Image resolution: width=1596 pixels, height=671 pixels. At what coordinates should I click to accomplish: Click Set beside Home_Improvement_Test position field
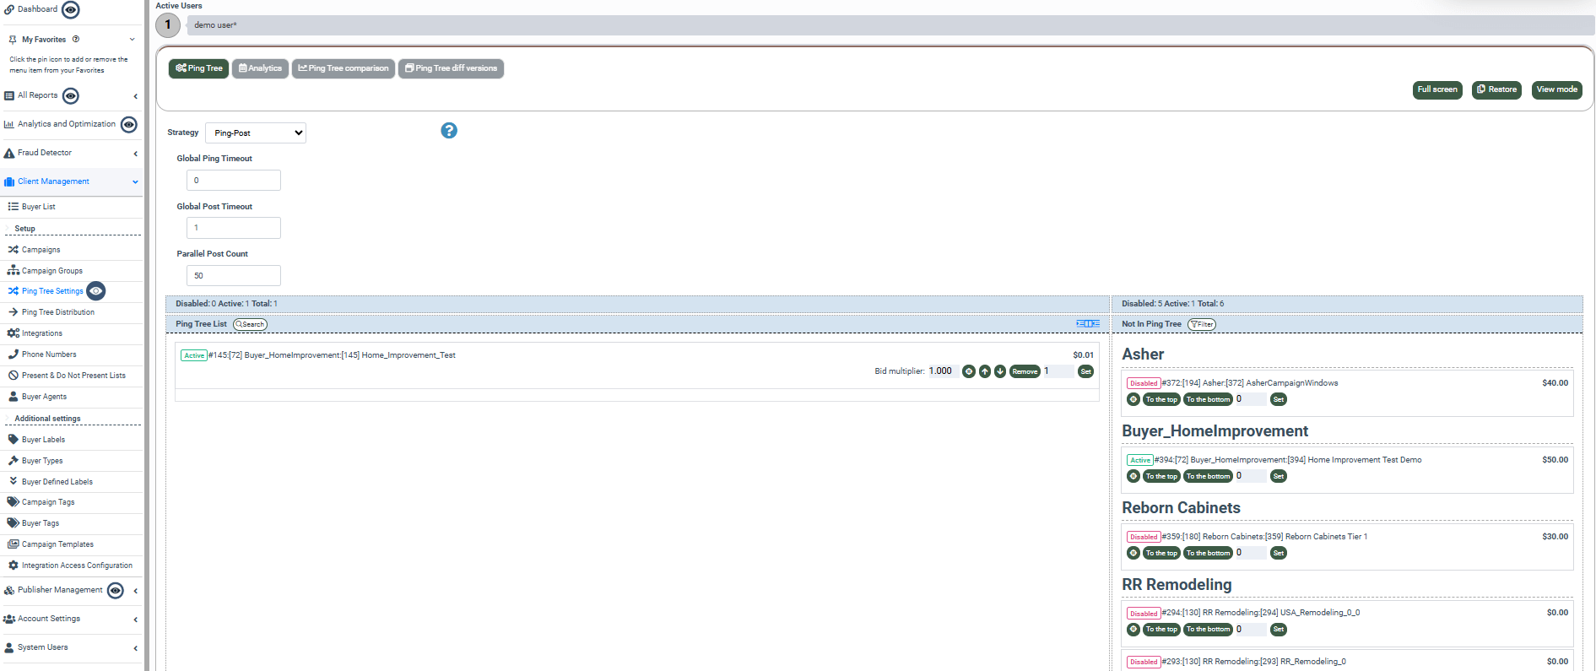[1086, 371]
